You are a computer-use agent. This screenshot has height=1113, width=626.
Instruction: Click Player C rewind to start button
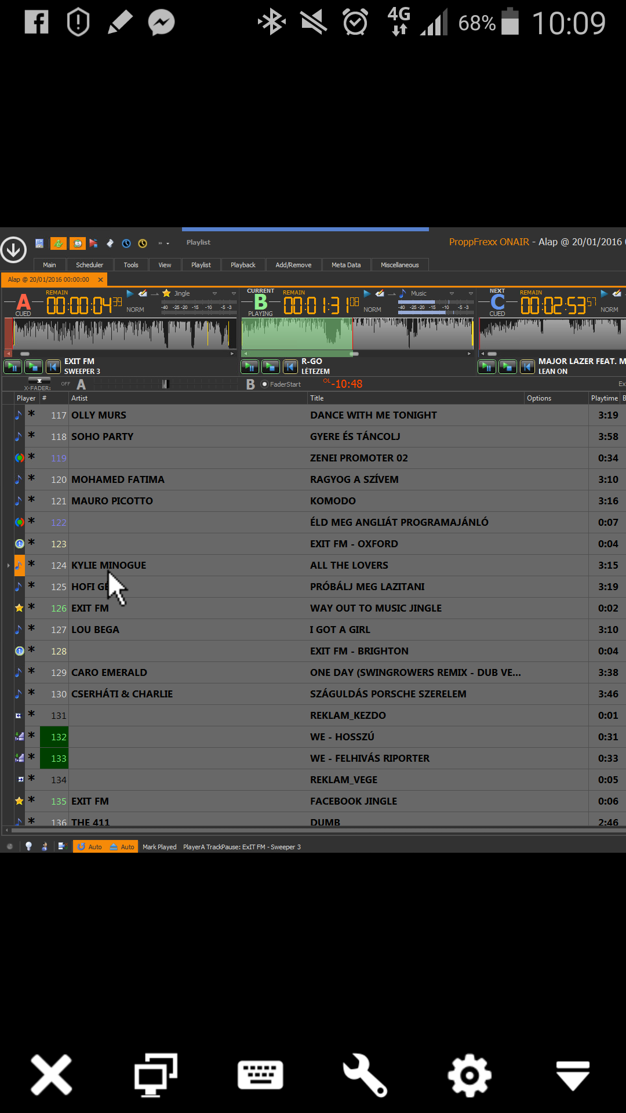(x=527, y=366)
